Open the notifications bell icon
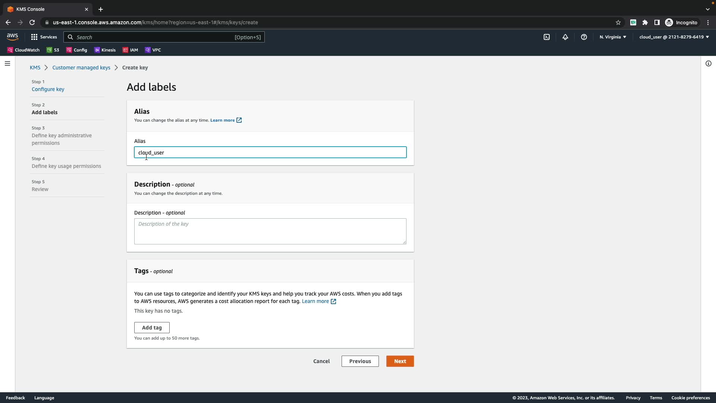 tap(565, 37)
